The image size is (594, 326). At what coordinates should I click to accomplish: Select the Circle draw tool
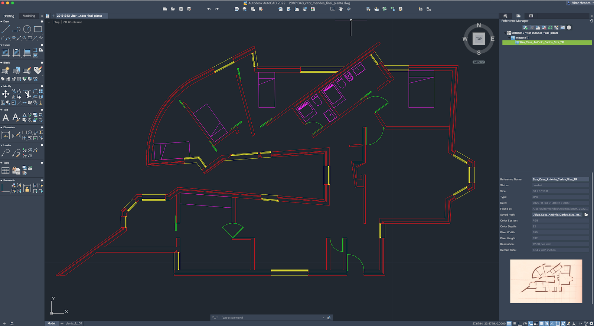27,29
